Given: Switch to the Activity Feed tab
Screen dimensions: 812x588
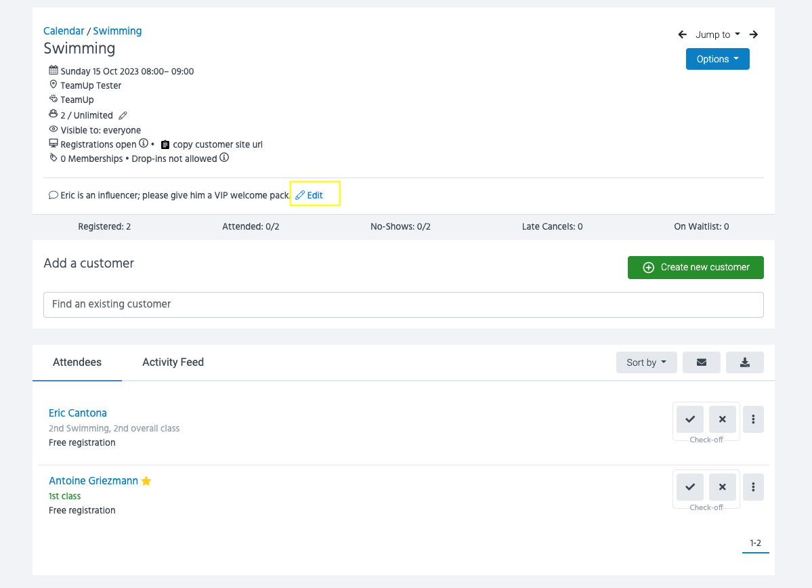Looking at the screenshot, I should click(x=173, y=362).
